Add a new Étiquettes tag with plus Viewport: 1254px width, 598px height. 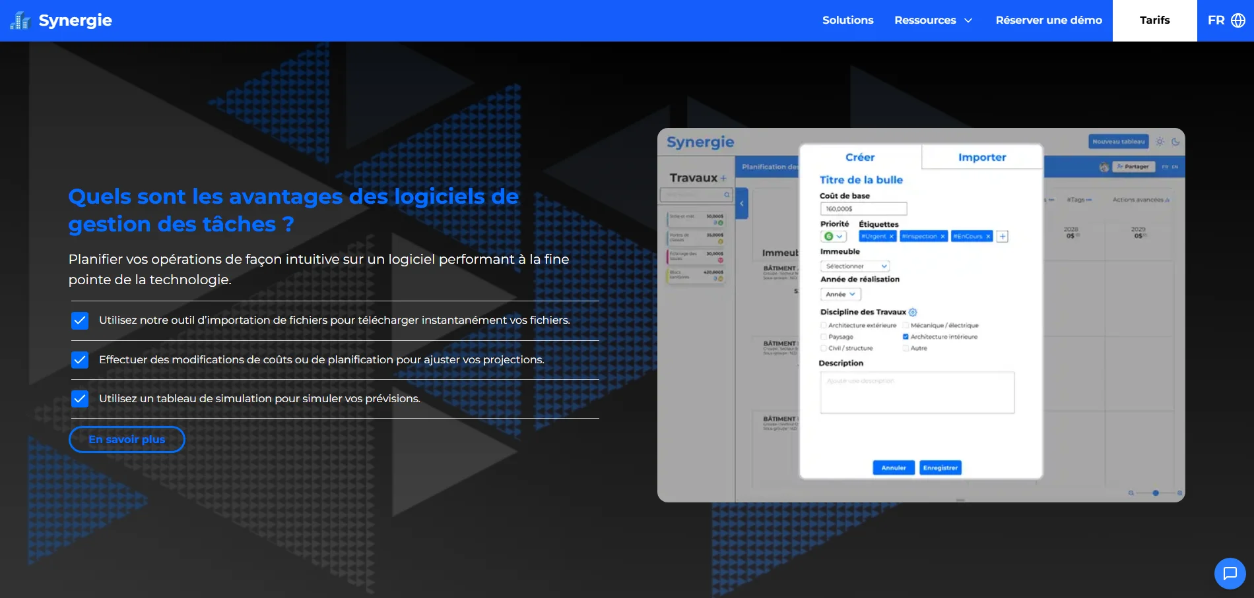(1003, 236)
